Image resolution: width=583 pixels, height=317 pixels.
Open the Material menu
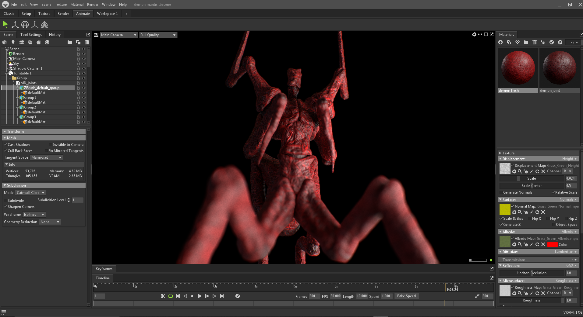tap(77, 5)
